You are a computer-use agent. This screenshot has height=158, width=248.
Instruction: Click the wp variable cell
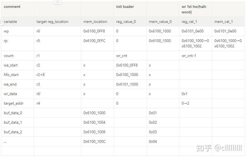(17, 31)
